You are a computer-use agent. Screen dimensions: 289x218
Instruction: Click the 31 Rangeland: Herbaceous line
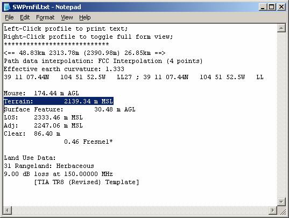(x=49, y=166)
